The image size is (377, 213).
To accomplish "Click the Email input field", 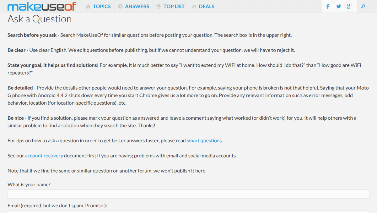I will [x=188, y=211].
